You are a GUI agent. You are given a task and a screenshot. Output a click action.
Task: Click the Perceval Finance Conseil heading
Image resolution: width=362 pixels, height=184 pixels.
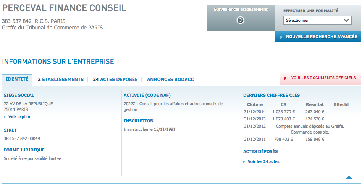point(64,8)
